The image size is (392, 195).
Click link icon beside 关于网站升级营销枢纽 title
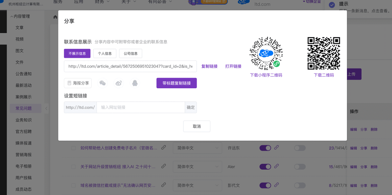pos(163,166)
